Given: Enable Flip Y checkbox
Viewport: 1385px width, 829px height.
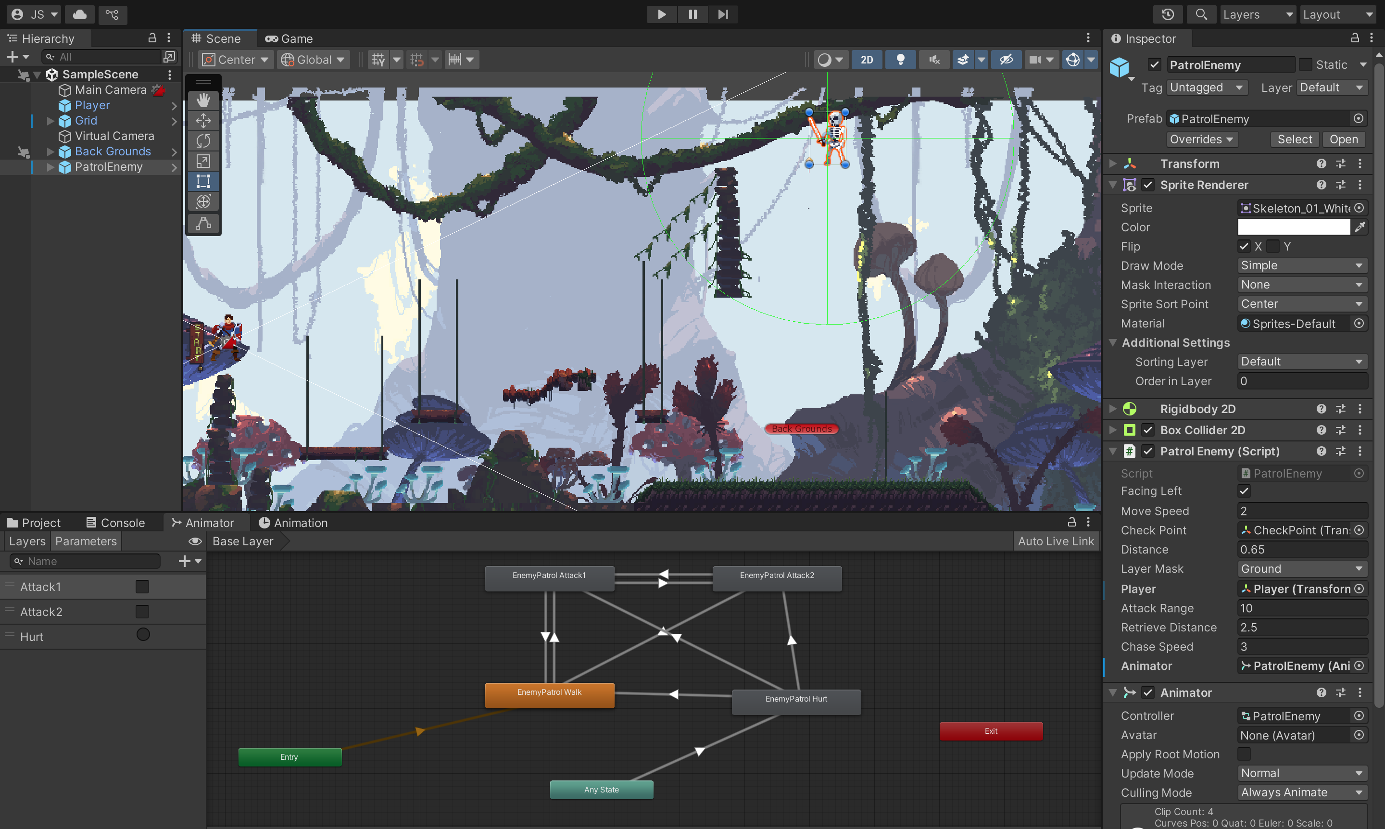Looking at the screenshot, I should point(1272,246).
